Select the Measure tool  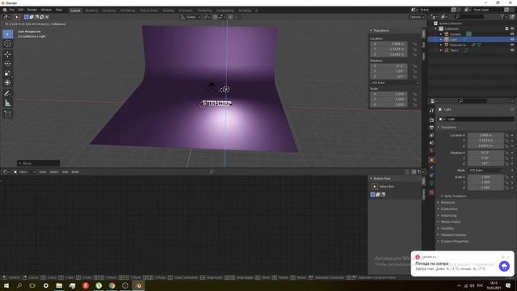click(x=7, y=103)
